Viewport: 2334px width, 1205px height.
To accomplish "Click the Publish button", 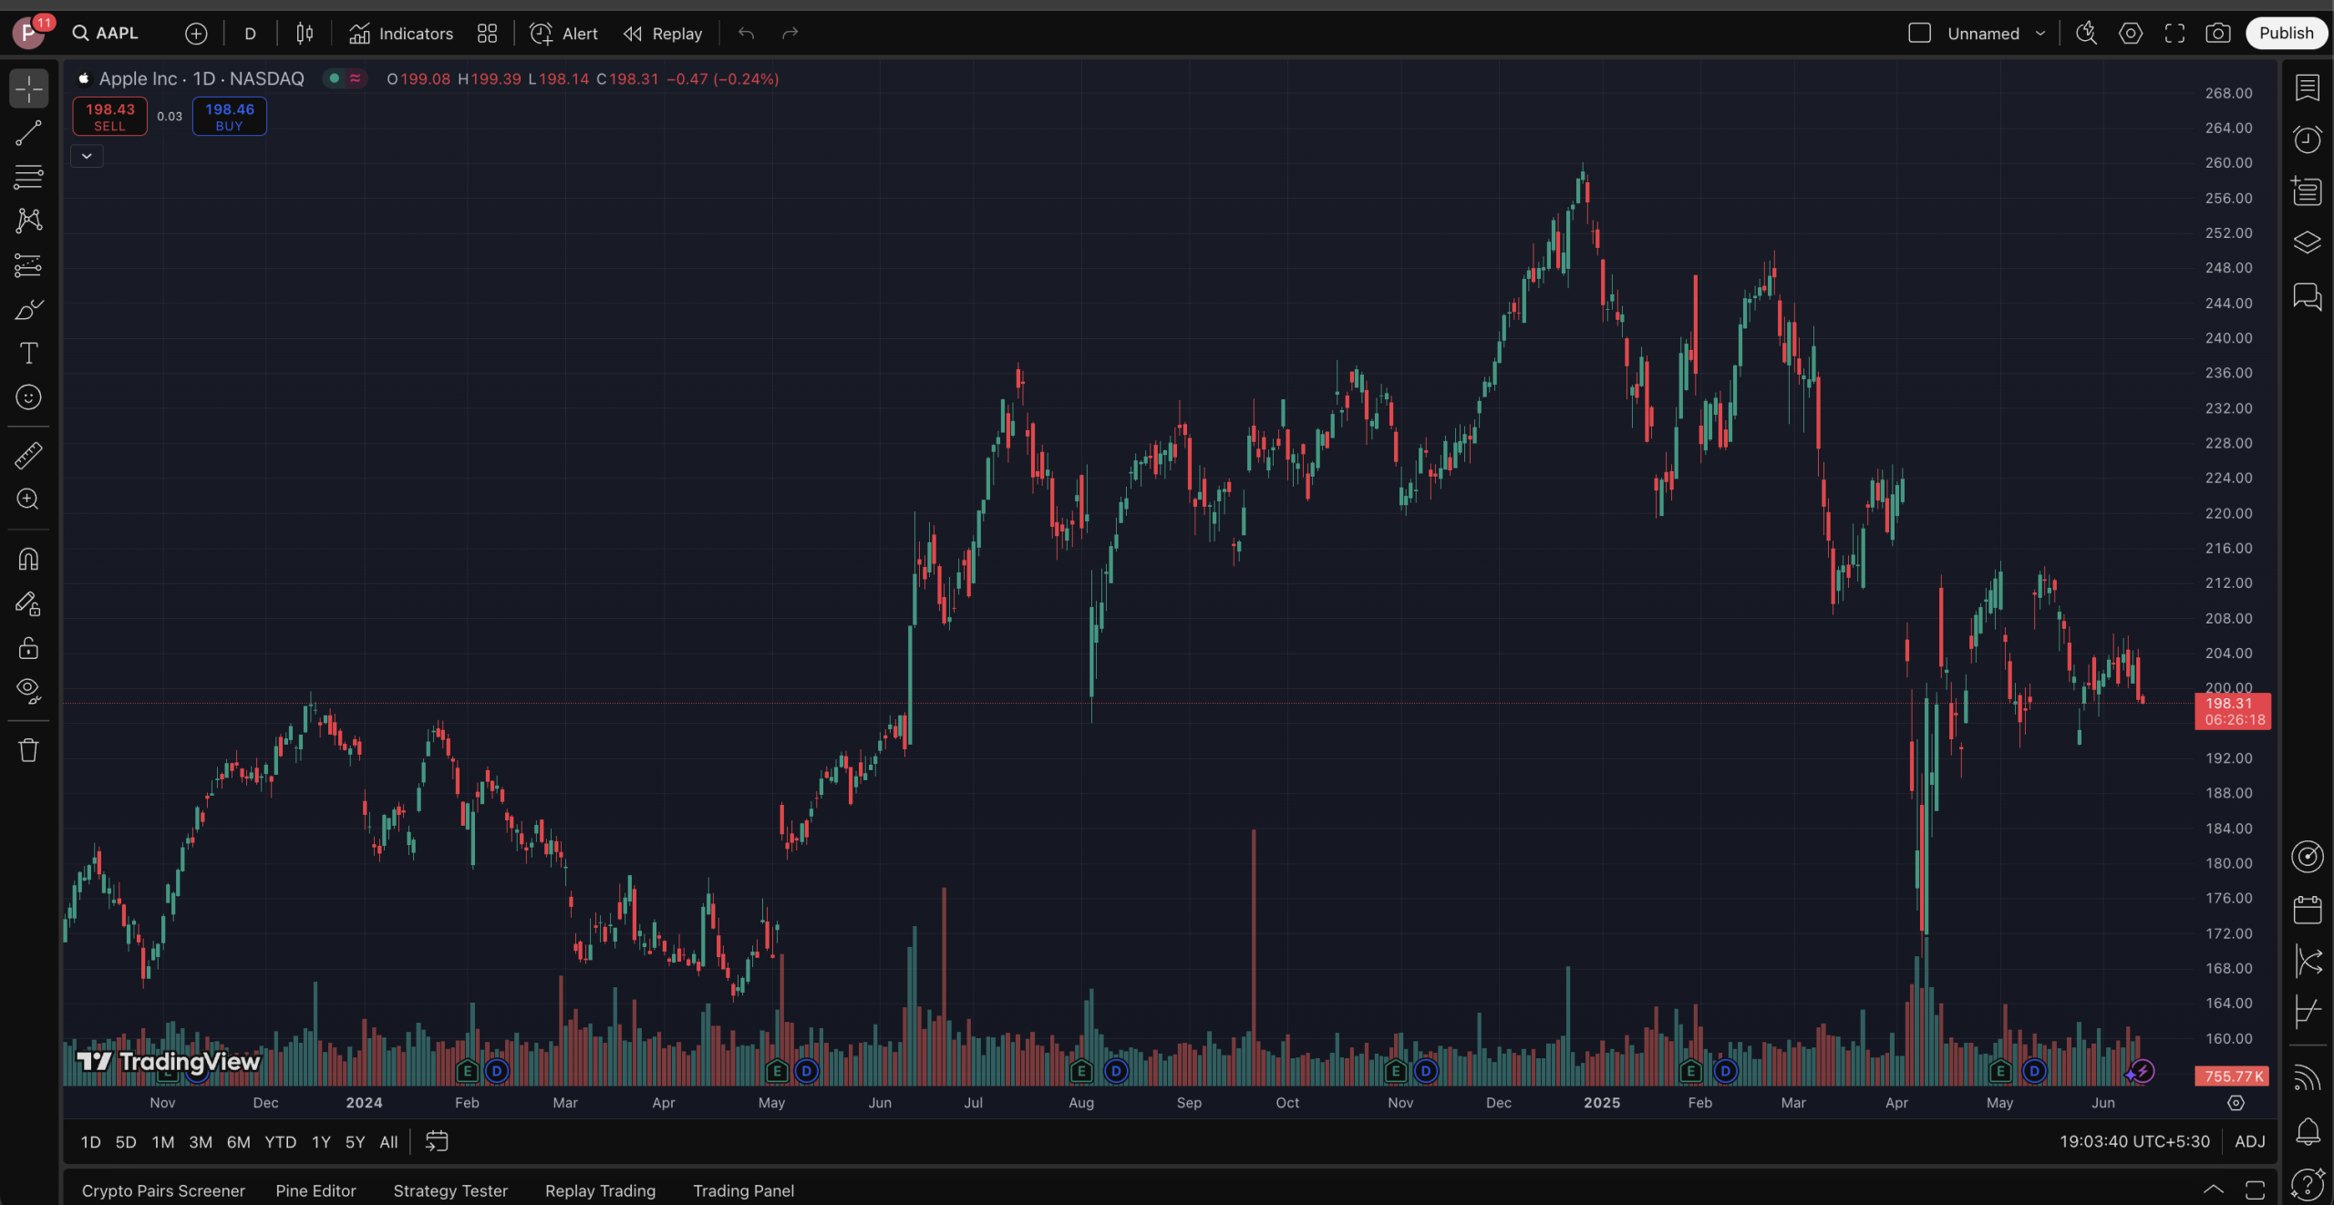I will tap(2286, 34).
